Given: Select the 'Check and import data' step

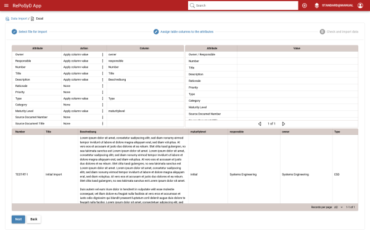Looking at the screenshot, I should (x=339, y=31).
